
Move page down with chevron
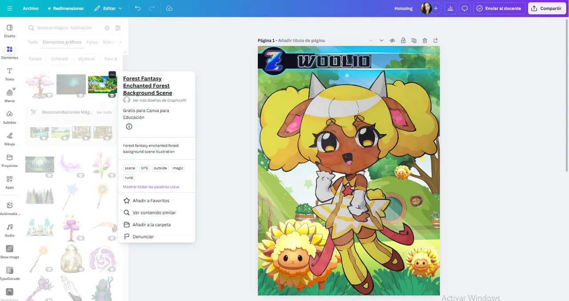point(381,40)
